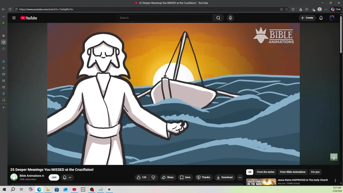Add page to favorites star icon
The image size is (343, 193).
point(286,9)
